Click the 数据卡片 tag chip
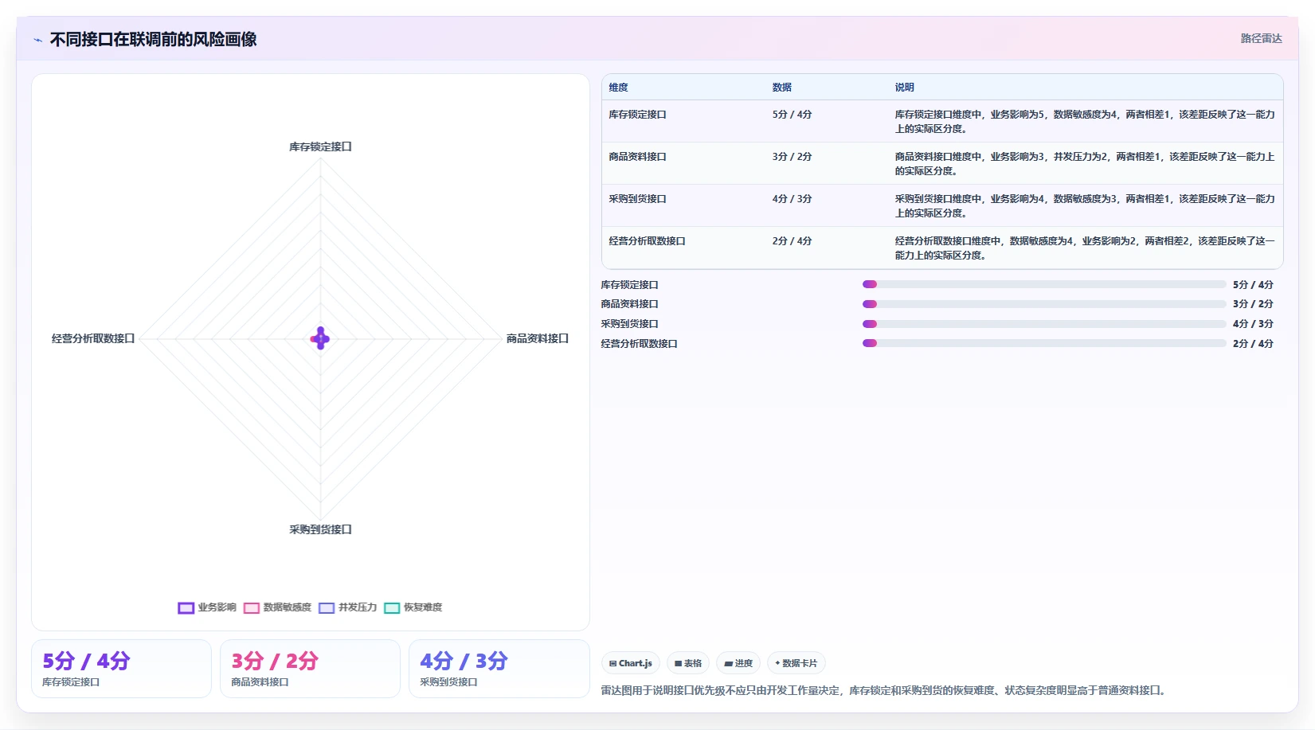Screen dimensions: 1315x730 796,663
